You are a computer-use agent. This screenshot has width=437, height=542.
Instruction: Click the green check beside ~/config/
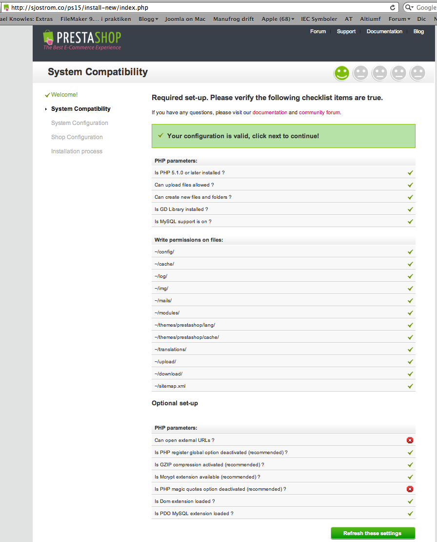[x=410, y=252]
